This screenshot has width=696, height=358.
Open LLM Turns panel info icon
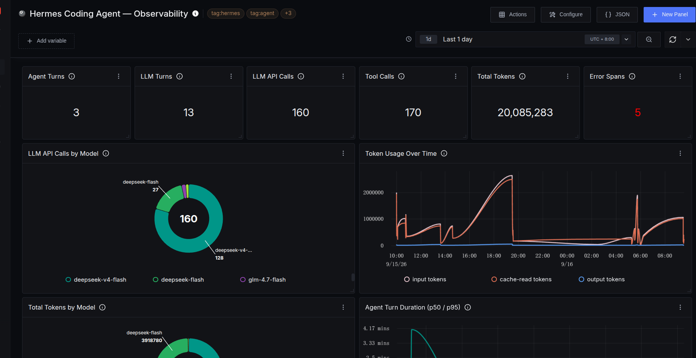coord(180,76)
